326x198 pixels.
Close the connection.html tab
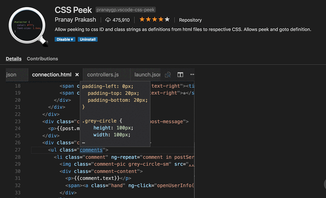(x=77, y=74)
